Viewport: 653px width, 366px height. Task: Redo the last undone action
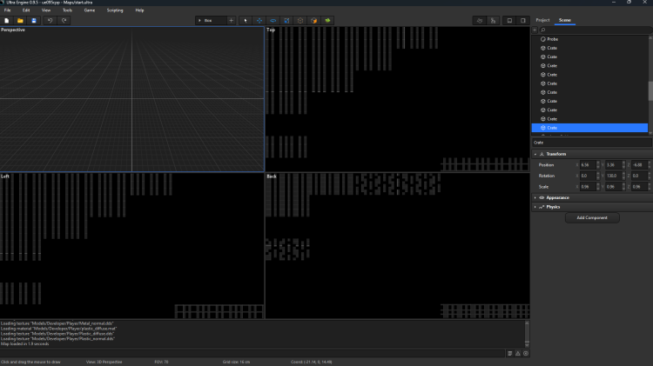64,20
